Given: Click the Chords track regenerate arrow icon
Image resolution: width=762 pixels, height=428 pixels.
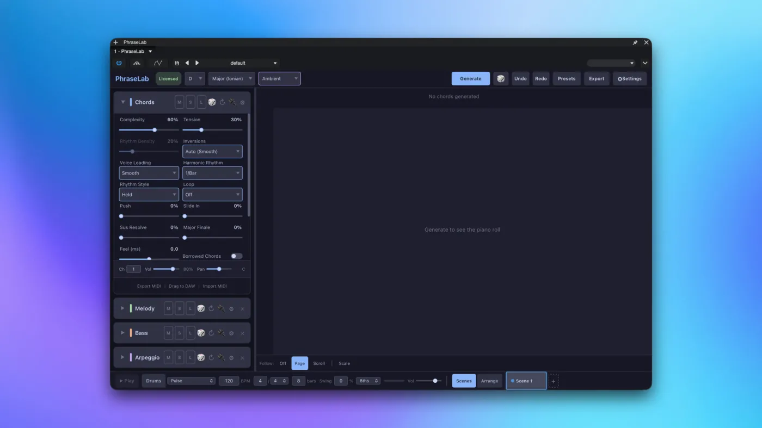Looking at the screenshot, I should click(222, 102).
